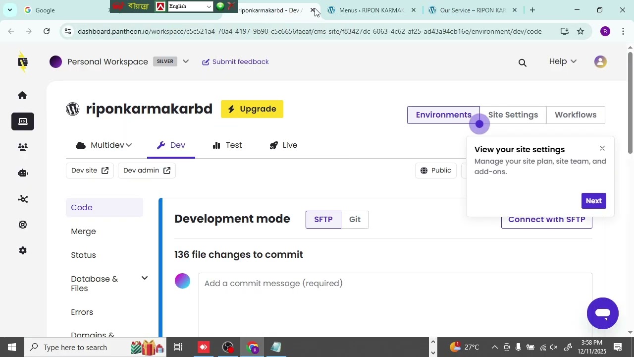Open the user avatar menu in dashboard header
Image resolution: width=634 pixels, height=357 pixels.
pos(600,62)
